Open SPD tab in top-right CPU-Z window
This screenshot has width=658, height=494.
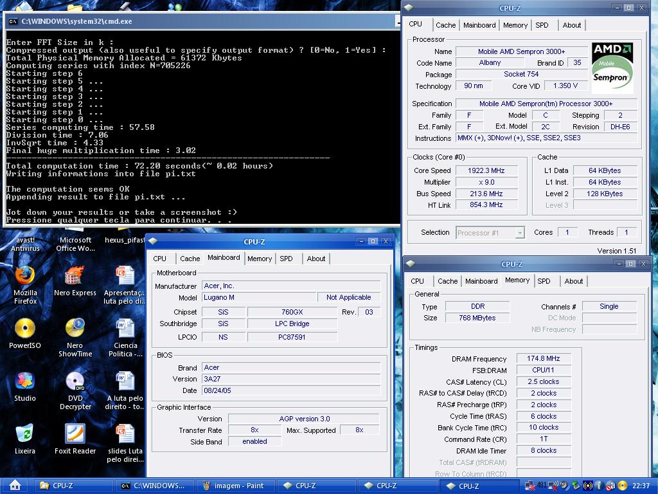(x=542, y=25)
